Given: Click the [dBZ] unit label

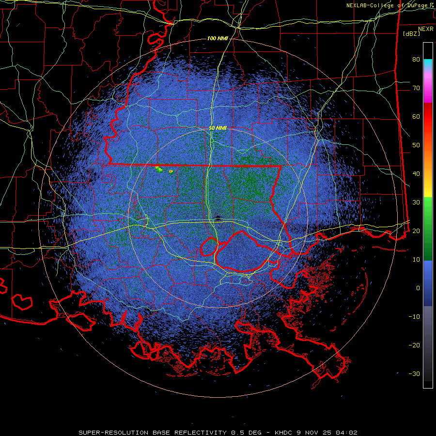Looking at the screenshot, I should click(411, 33).
